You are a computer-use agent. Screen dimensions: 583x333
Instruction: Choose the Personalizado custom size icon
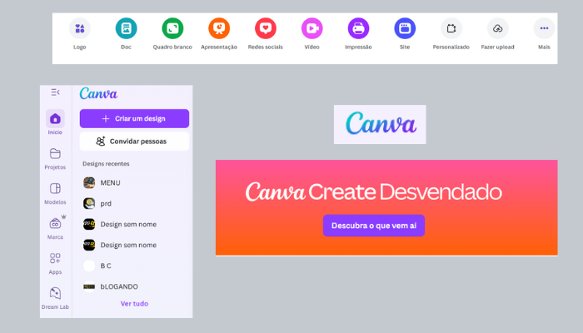[x=451, y=28]
